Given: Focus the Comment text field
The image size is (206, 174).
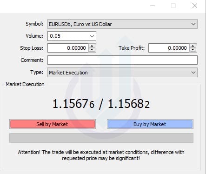Looking at the screenshot, I should [x=122, y=60].
